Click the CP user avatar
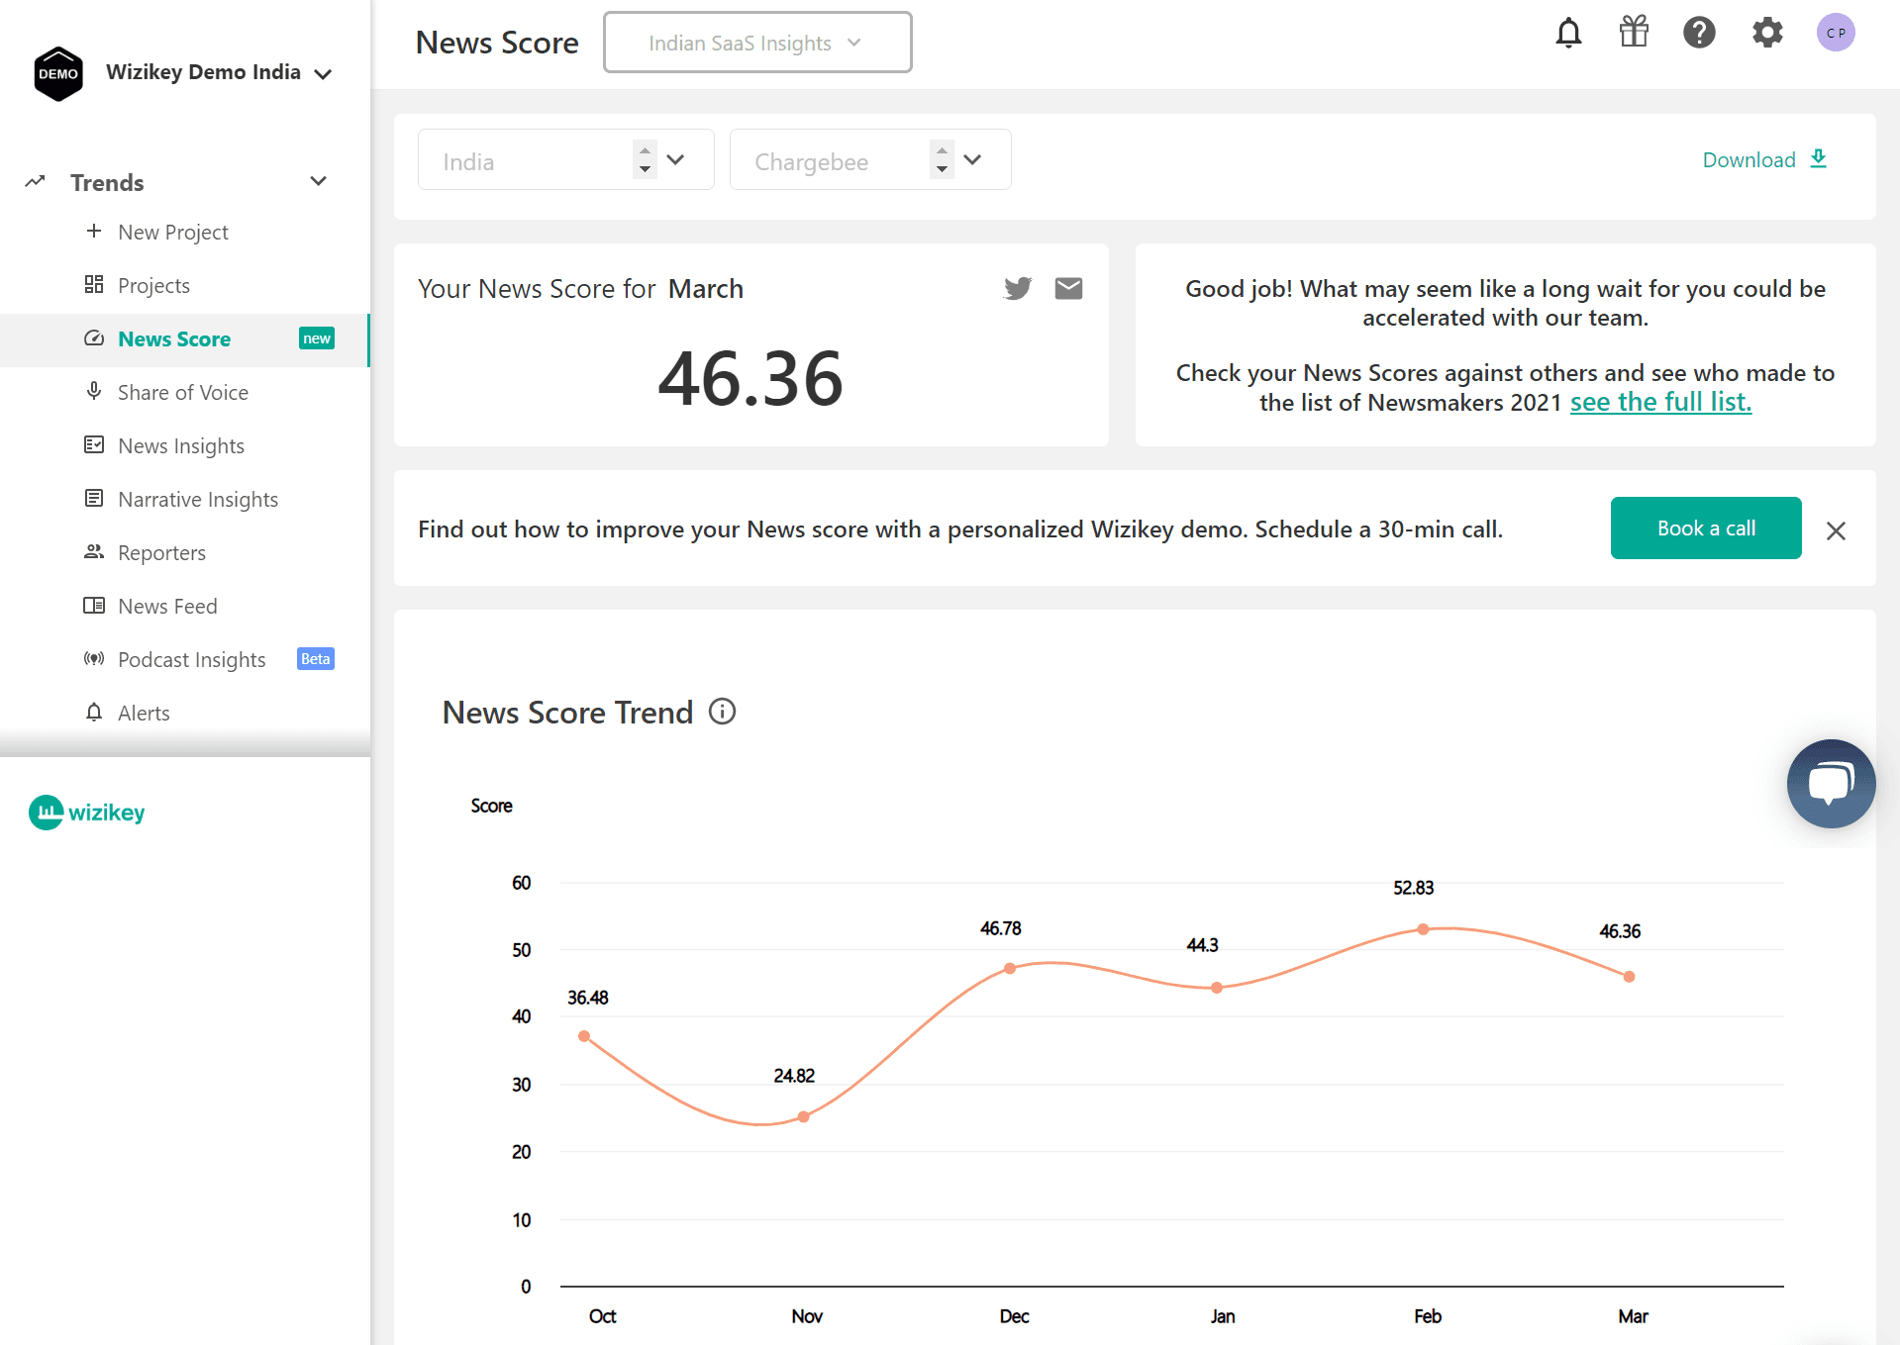This screenshot has height=1345, width=1900. (1836, 33)
